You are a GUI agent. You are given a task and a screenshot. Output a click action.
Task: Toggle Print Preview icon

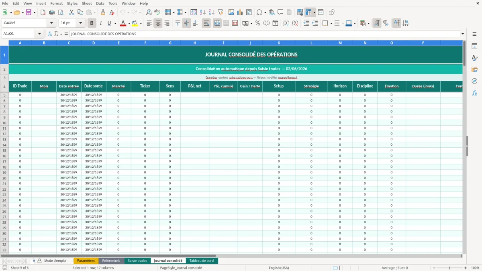(60, 12)
